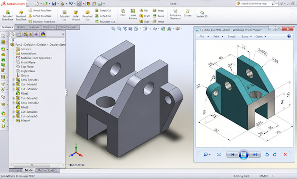
Task: Click the Fillet tool
Action: (x=123, y=13)
